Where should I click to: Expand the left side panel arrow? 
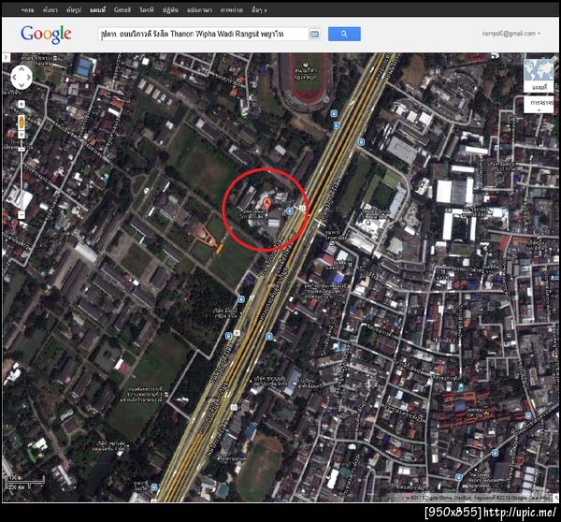[7, 57]
